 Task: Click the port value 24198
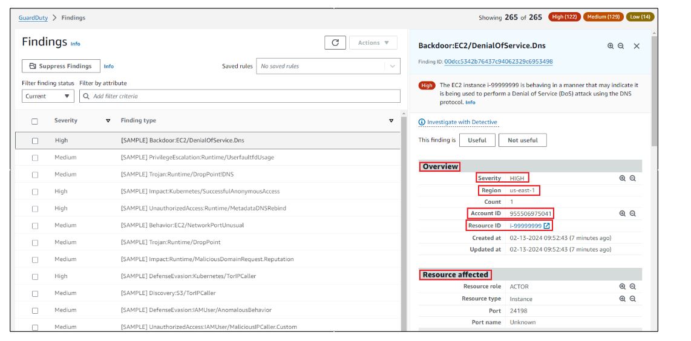coord(518,311)
